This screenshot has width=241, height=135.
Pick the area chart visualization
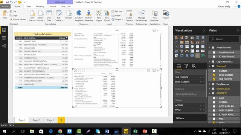coord(182,42)
